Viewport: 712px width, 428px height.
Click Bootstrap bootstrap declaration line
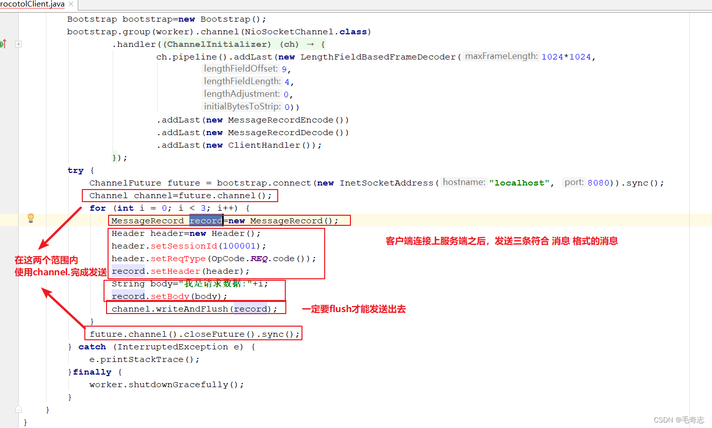[167, 19]
